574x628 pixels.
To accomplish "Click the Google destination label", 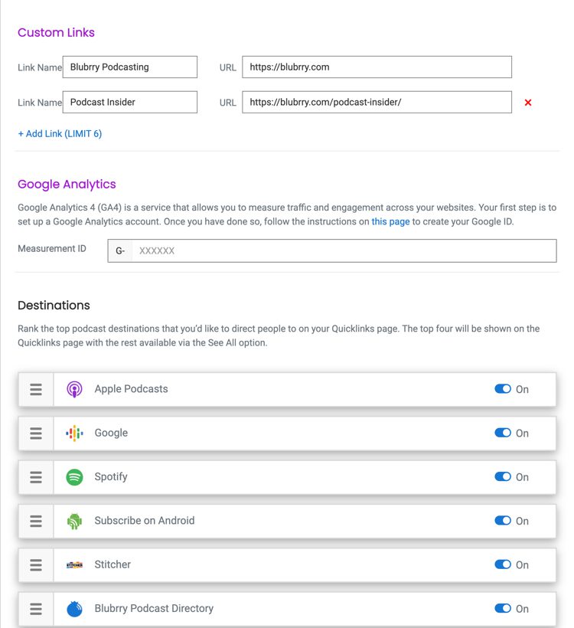I will click(x=111, y=433).
